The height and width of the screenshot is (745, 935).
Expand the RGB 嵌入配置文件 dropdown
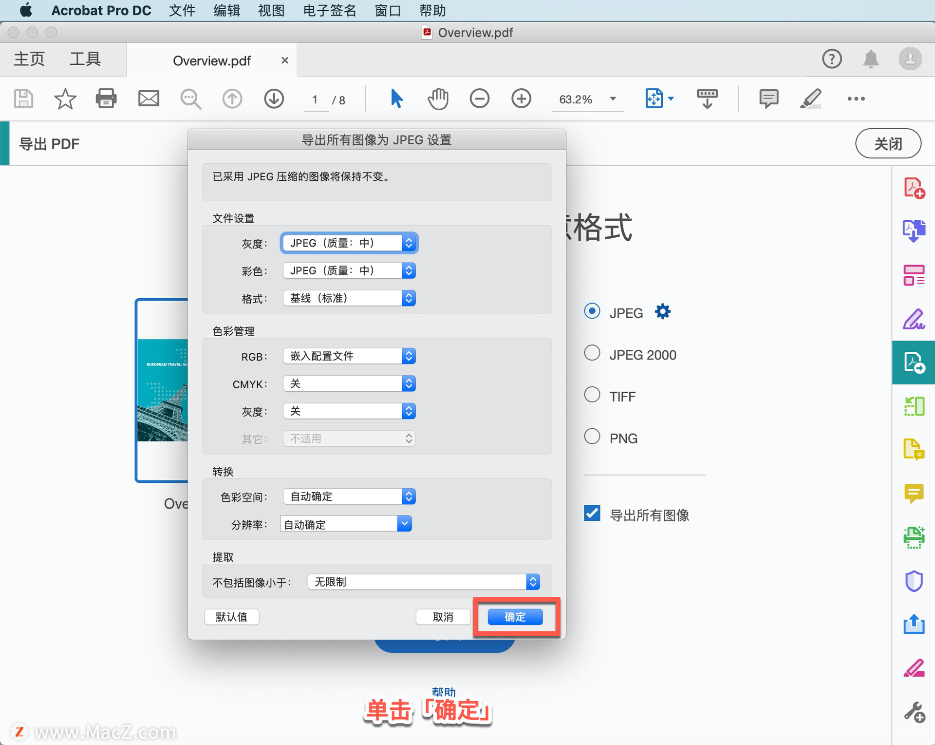(349, 356)
